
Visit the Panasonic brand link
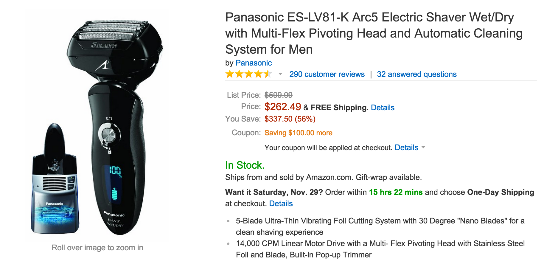tap(254, 63)
